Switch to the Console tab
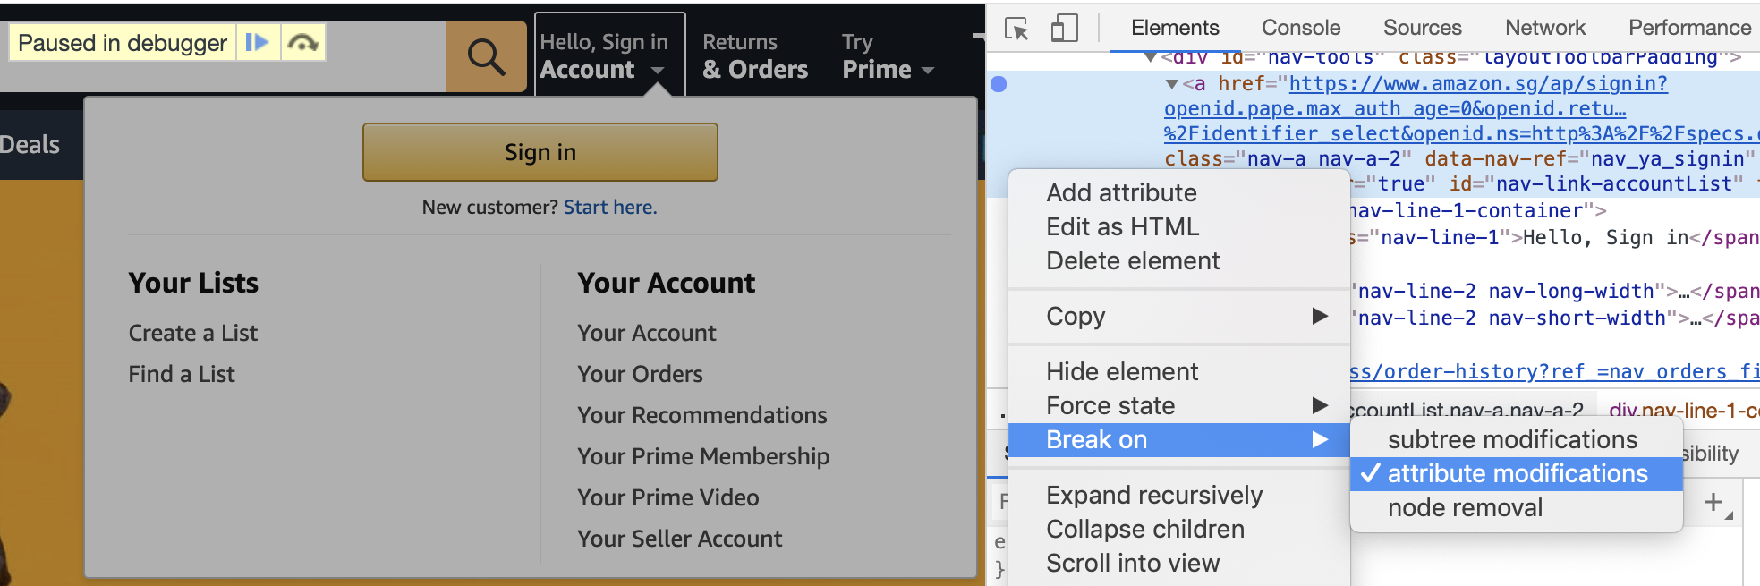This screenshot has width=1760, height=586. pos(1301,28)
